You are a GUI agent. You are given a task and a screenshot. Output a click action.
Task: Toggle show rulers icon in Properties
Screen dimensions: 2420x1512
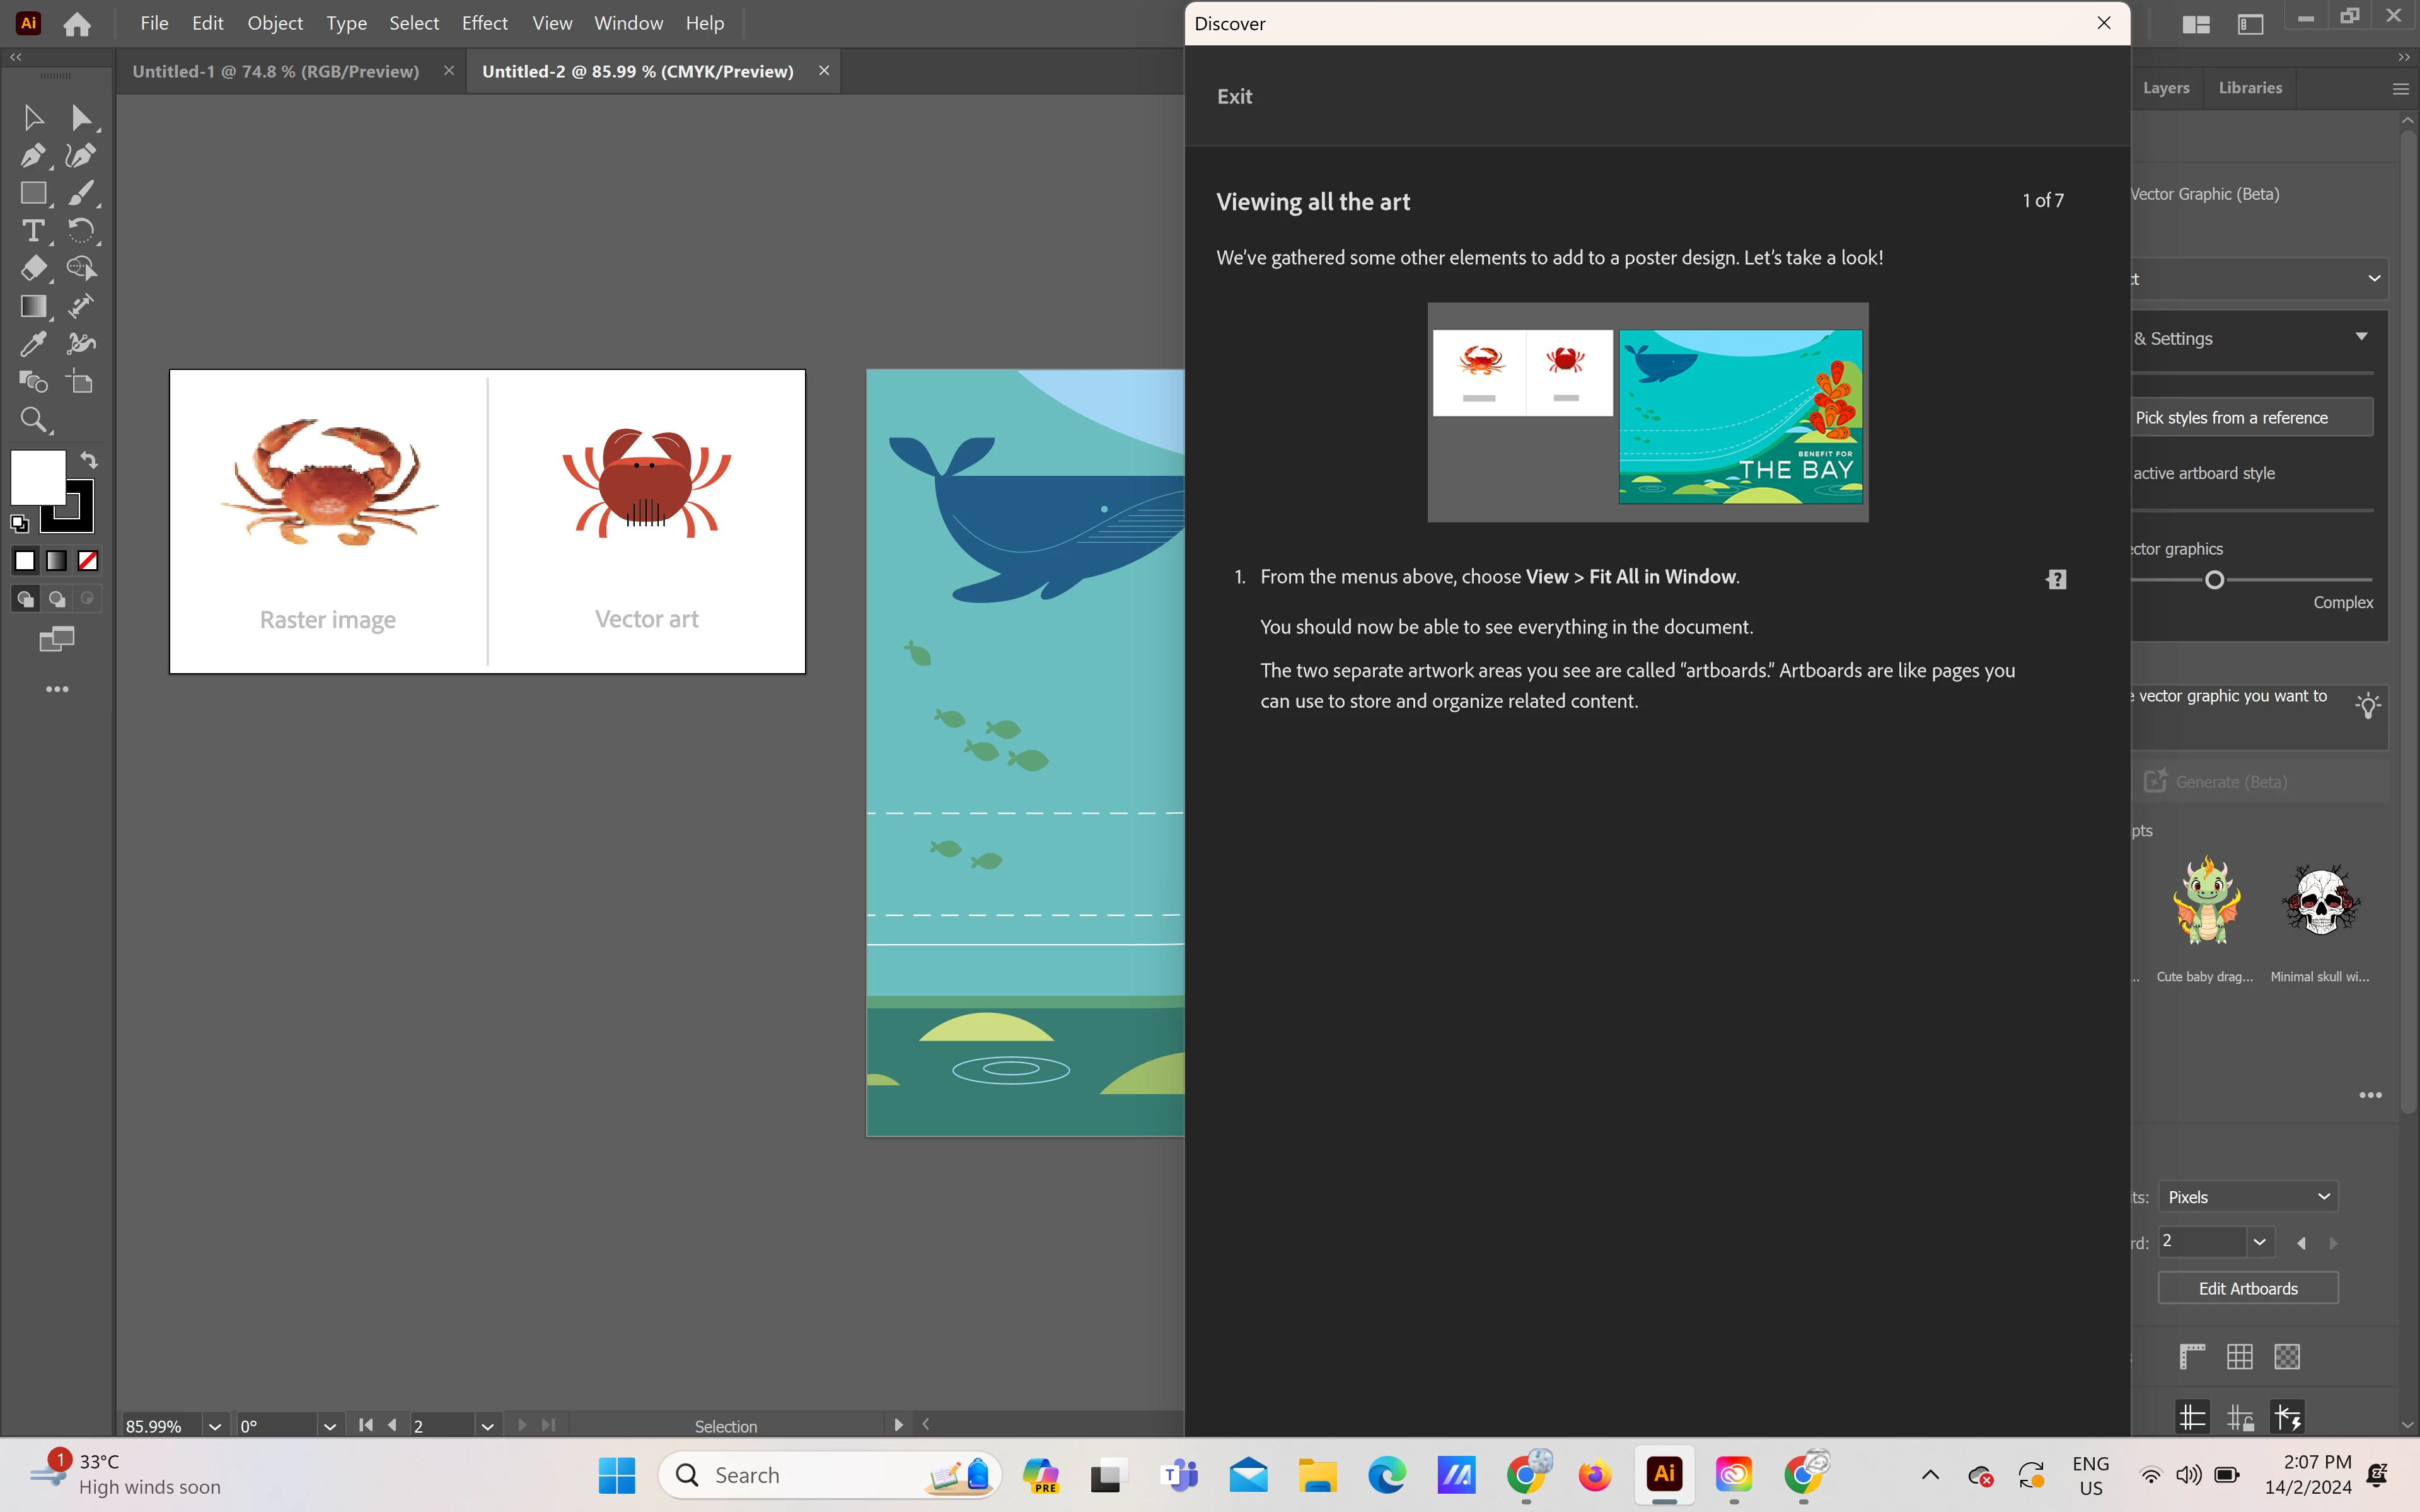2191,1357
